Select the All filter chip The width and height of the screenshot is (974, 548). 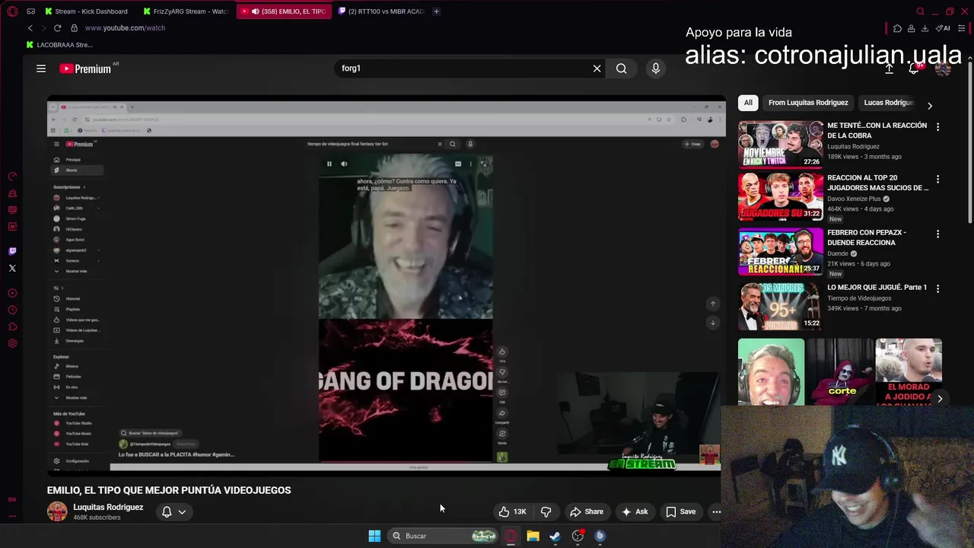(748, 103)
